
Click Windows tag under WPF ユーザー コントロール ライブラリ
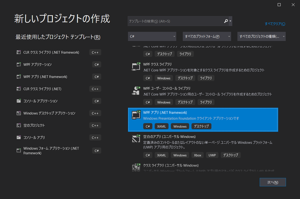[x=164, y=102]
